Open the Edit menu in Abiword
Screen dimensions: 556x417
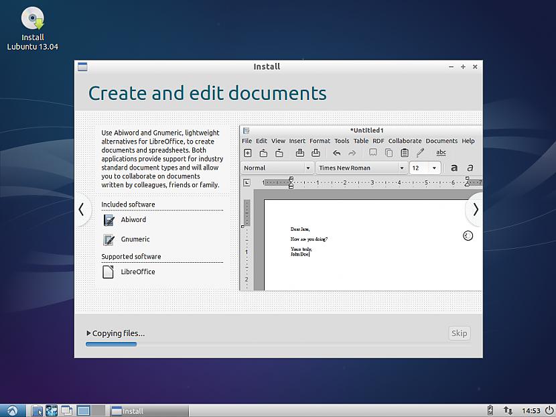point(261,141)
